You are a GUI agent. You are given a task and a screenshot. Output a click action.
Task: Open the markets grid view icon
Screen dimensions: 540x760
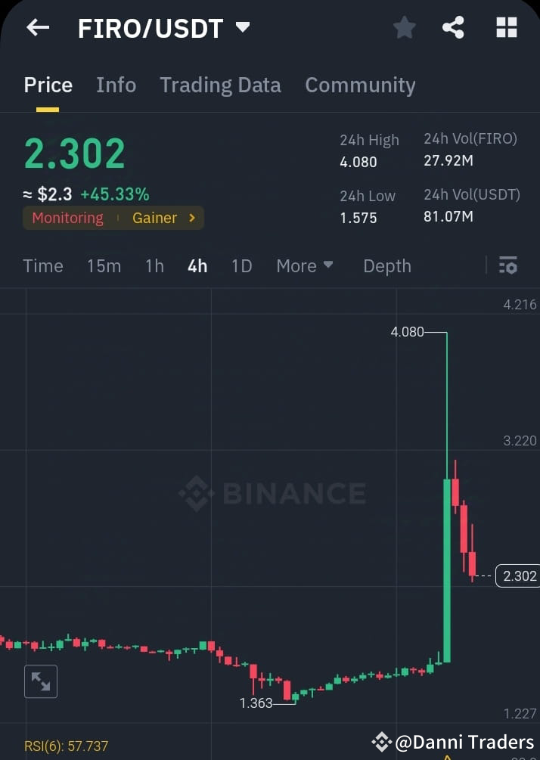click(x=506, y=27)
